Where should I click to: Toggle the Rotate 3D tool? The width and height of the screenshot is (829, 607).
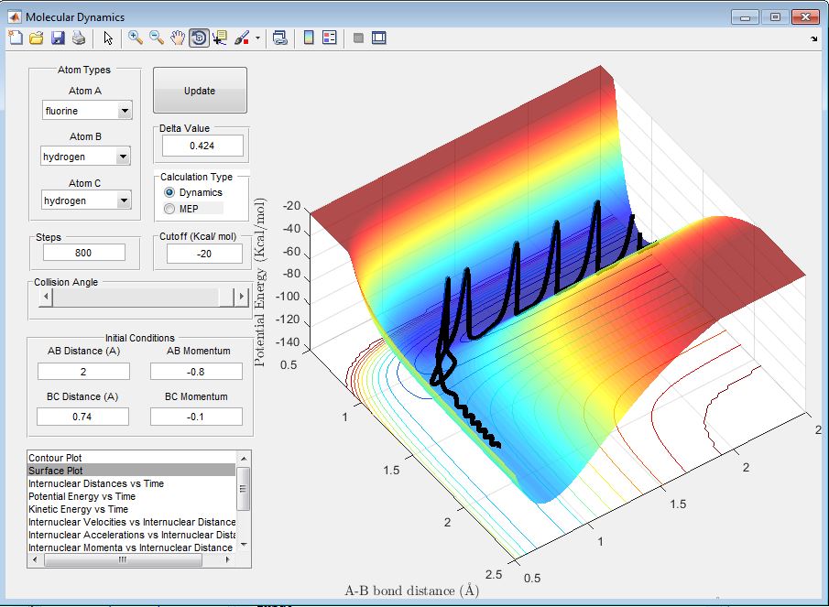pyautogui.click(x=199, y=38)
